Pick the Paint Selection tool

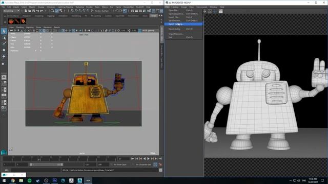pyautogui.click(x=4, y=43)
